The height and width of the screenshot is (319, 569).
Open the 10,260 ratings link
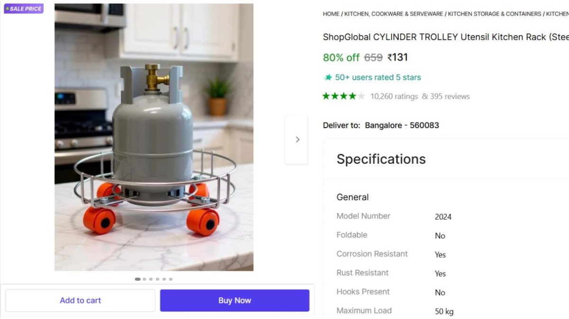(394, 96)
